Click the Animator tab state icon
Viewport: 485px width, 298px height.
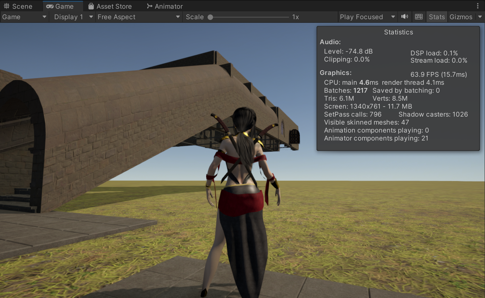click(150, 6)
